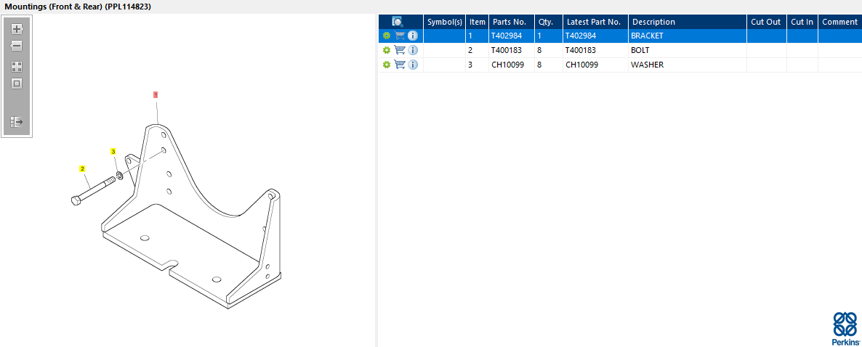Click green gear icon for WASHER row
This screenshot has height=347, width=862.
click(387, 65)
